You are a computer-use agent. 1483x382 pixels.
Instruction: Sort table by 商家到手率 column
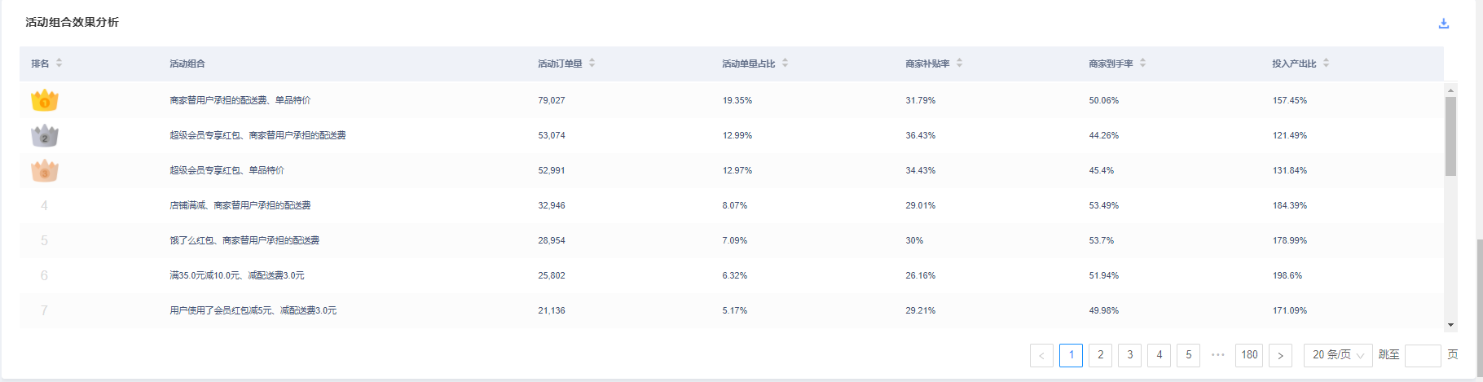click(x=1142, y=64)
